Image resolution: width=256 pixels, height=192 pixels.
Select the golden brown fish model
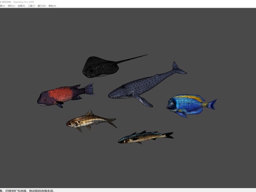91,121
